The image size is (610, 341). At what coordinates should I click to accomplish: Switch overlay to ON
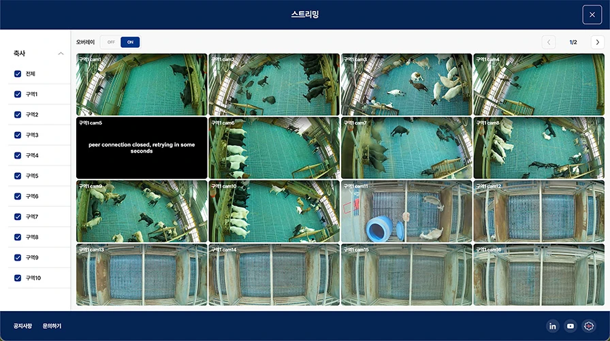[x=130, y=42]
